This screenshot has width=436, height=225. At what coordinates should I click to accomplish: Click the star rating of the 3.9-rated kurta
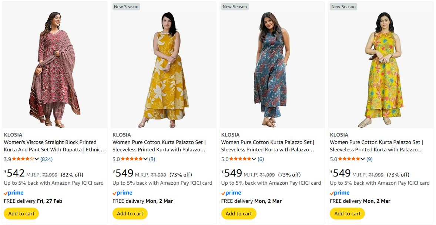click(x=23, y=159)
